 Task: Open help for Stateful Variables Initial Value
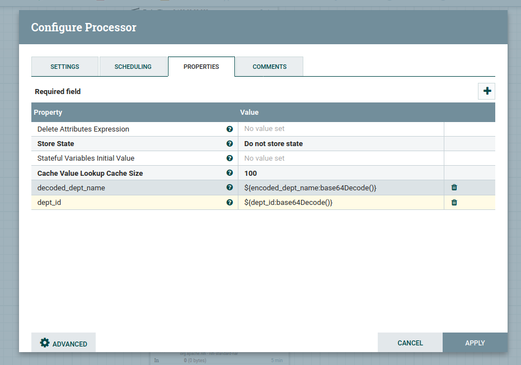pos(229,158)
